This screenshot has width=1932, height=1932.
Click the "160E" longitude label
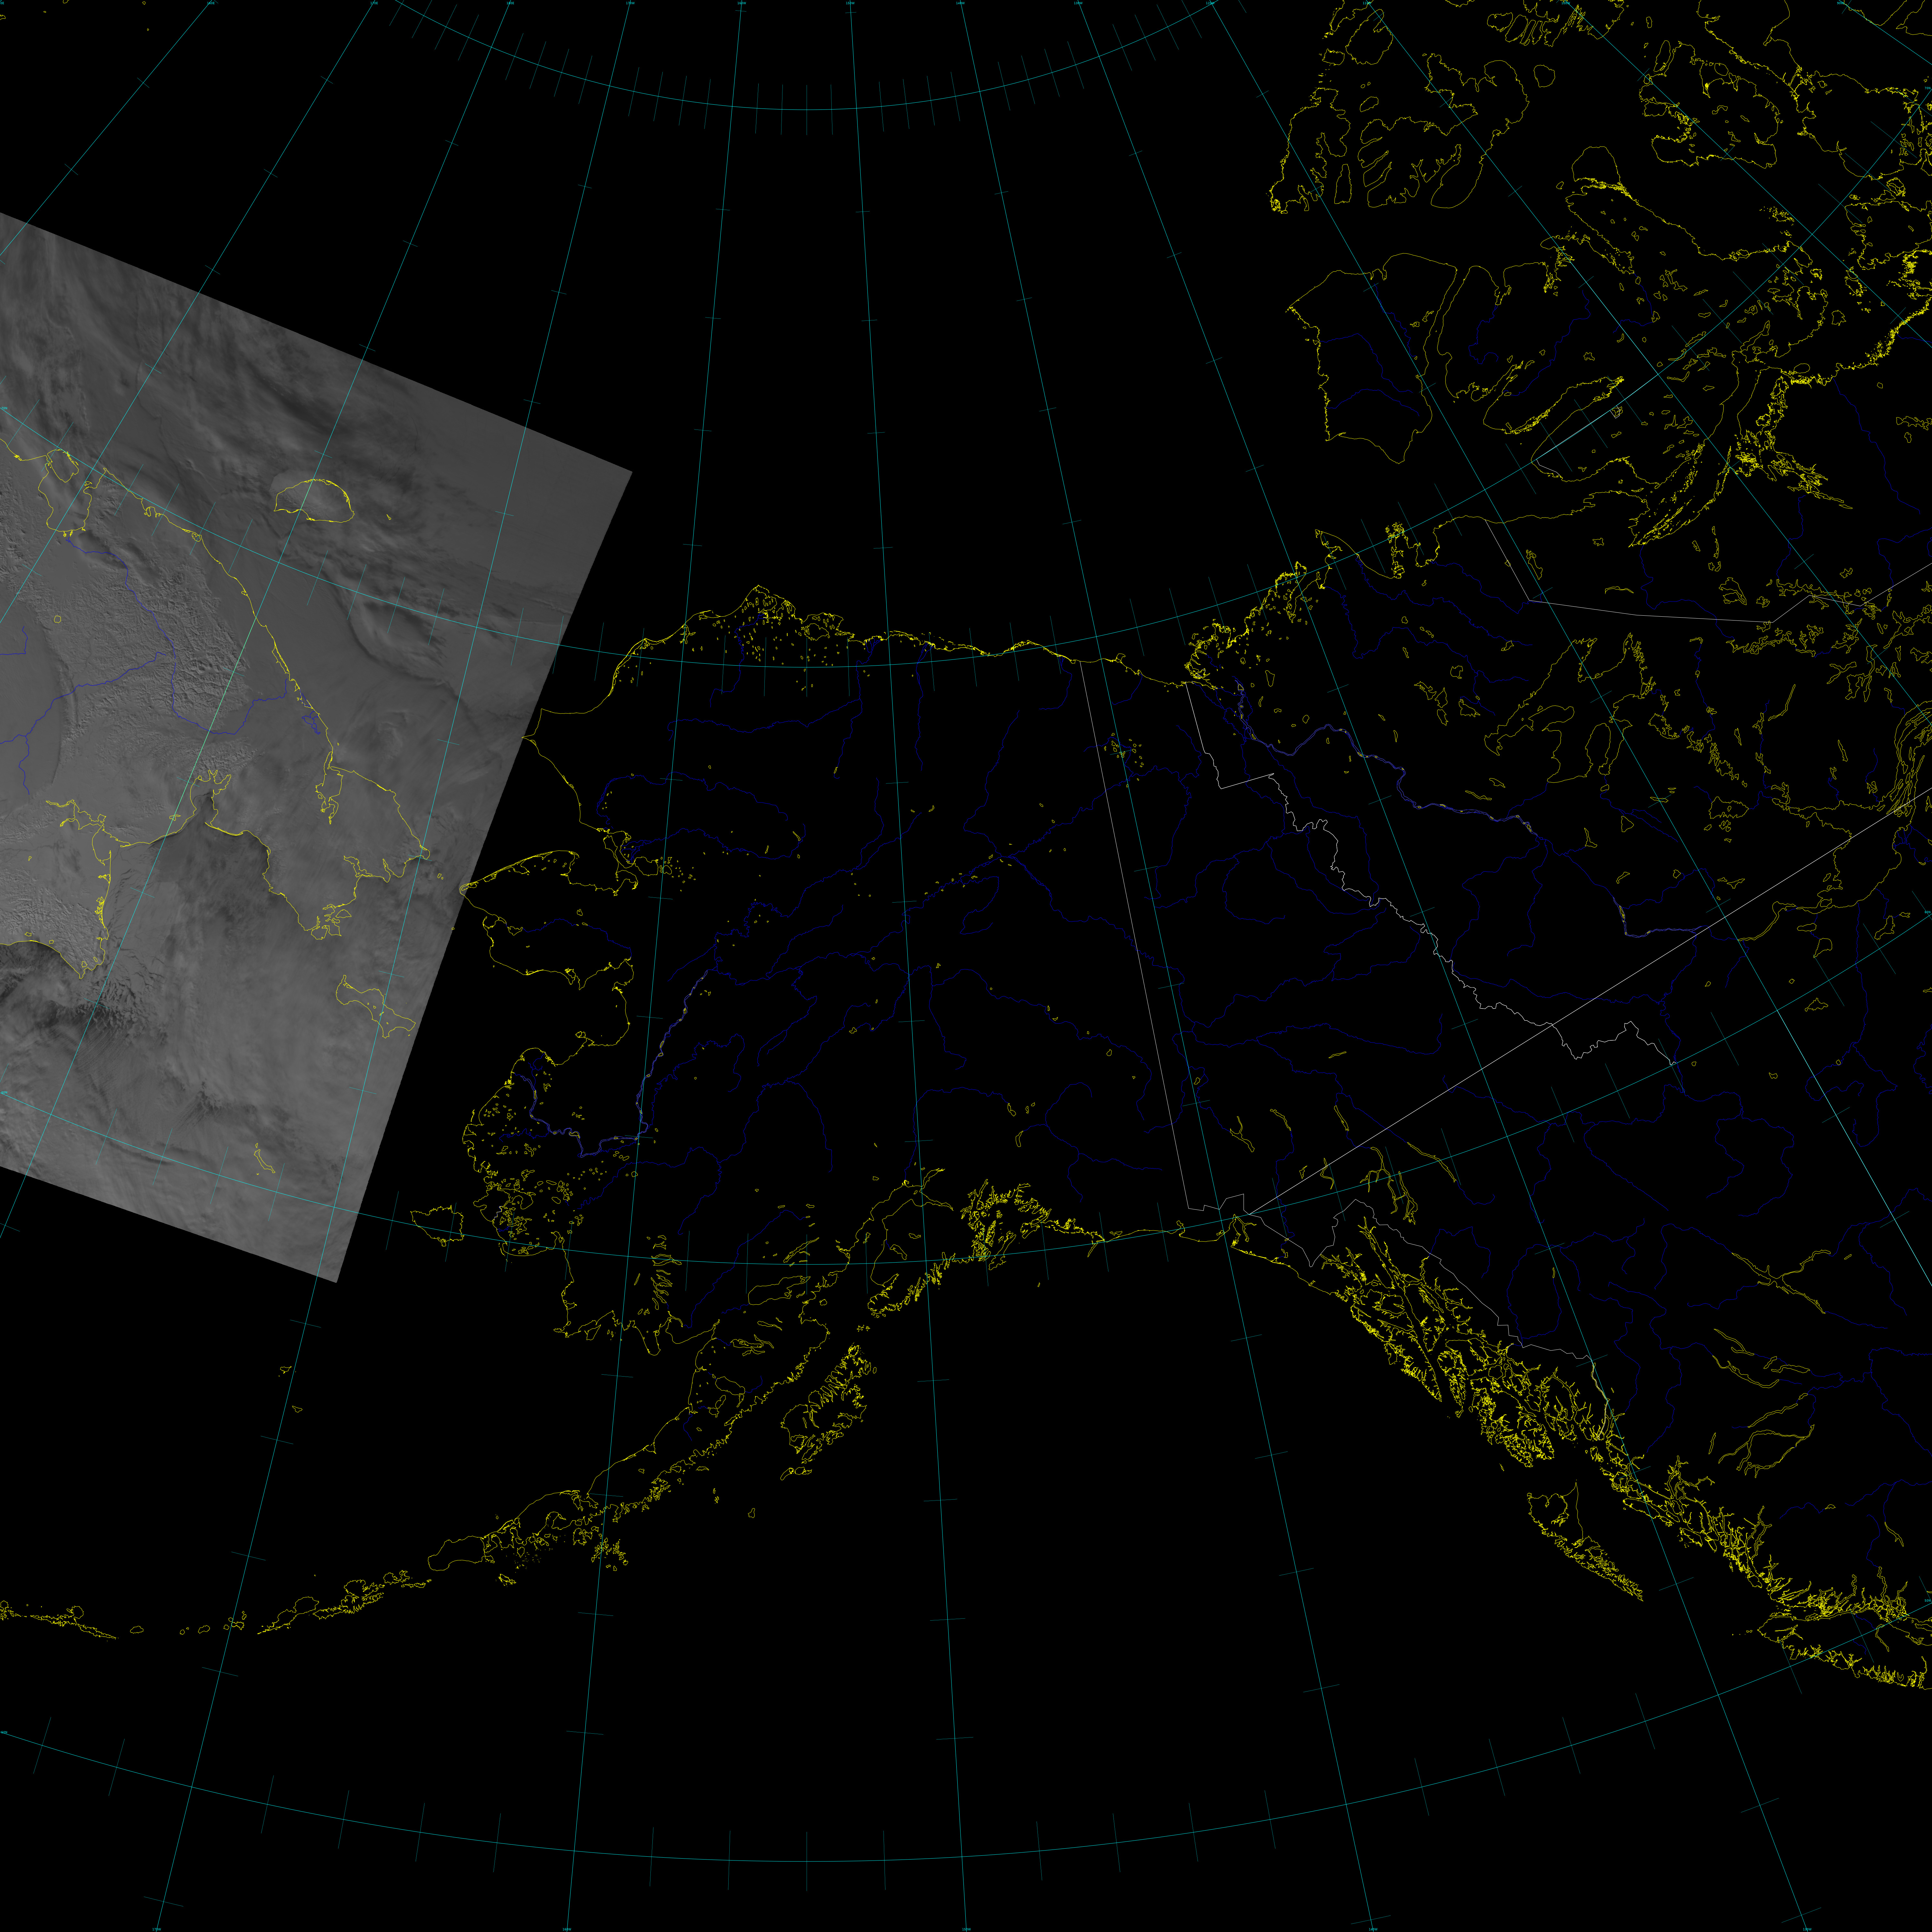tap(211, 3)
